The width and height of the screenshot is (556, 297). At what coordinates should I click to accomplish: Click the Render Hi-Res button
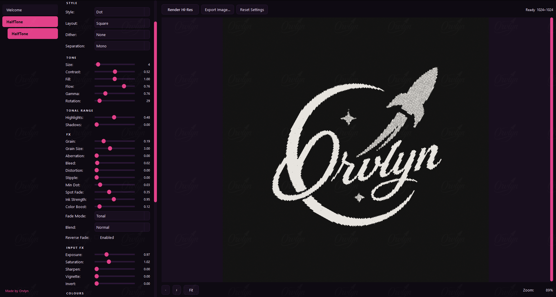(180, 10)
